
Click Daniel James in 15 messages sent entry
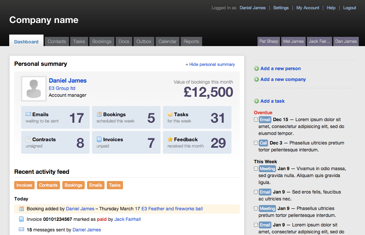pos(87,230)
